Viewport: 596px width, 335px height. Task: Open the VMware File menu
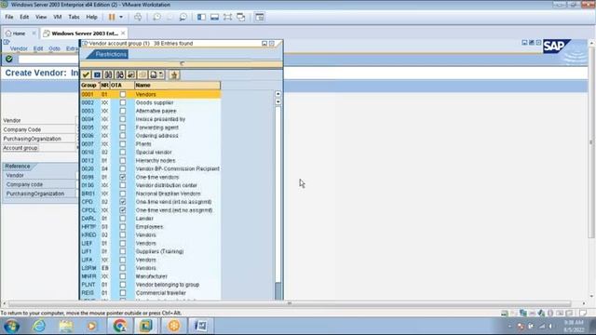pyautogui.click(x=9, y=17)
